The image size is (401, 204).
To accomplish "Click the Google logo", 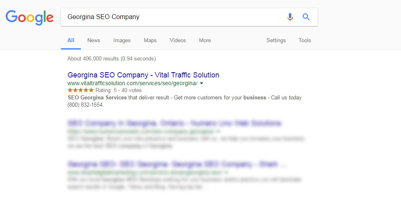I will (29, 17).
